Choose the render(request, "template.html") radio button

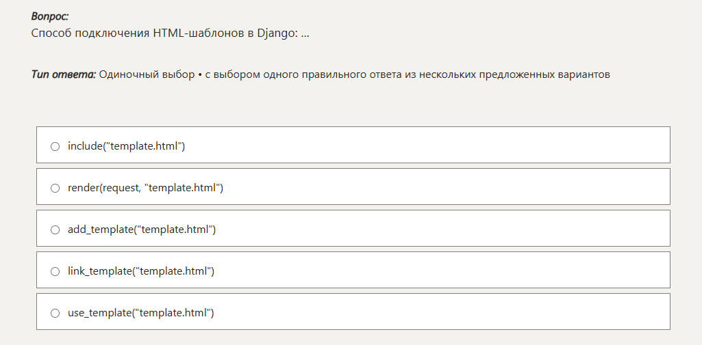coord(55,189)
